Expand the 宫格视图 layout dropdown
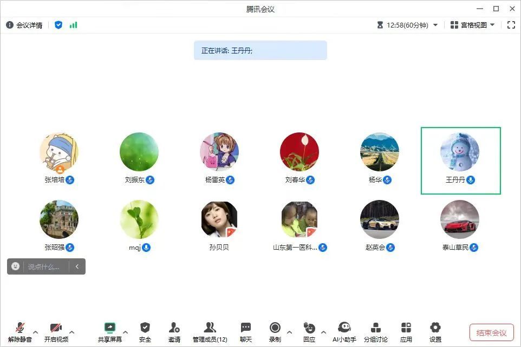Image resolution: width=521 pixels, height=347 pixels. point(472,25)
